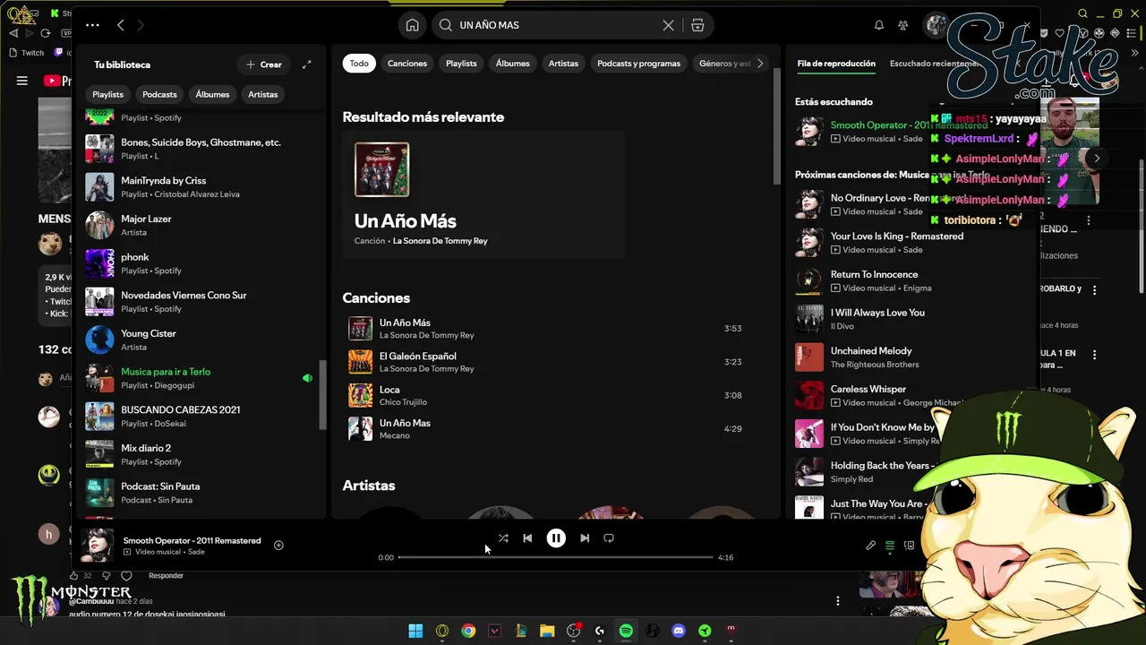This screenshot has height=645, width=1146.
Task: Toggle shuffle playback
Action: (503, 538)
